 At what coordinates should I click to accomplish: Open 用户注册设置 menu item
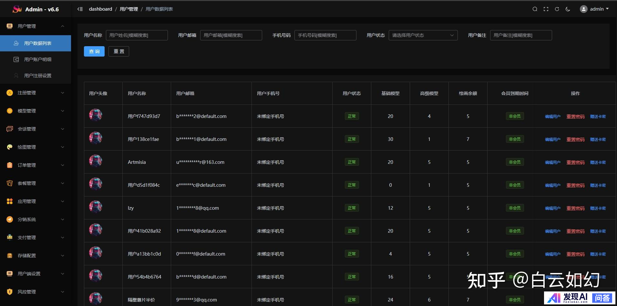[38, 76]
